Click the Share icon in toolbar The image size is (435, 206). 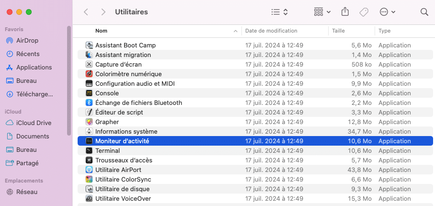345,12
